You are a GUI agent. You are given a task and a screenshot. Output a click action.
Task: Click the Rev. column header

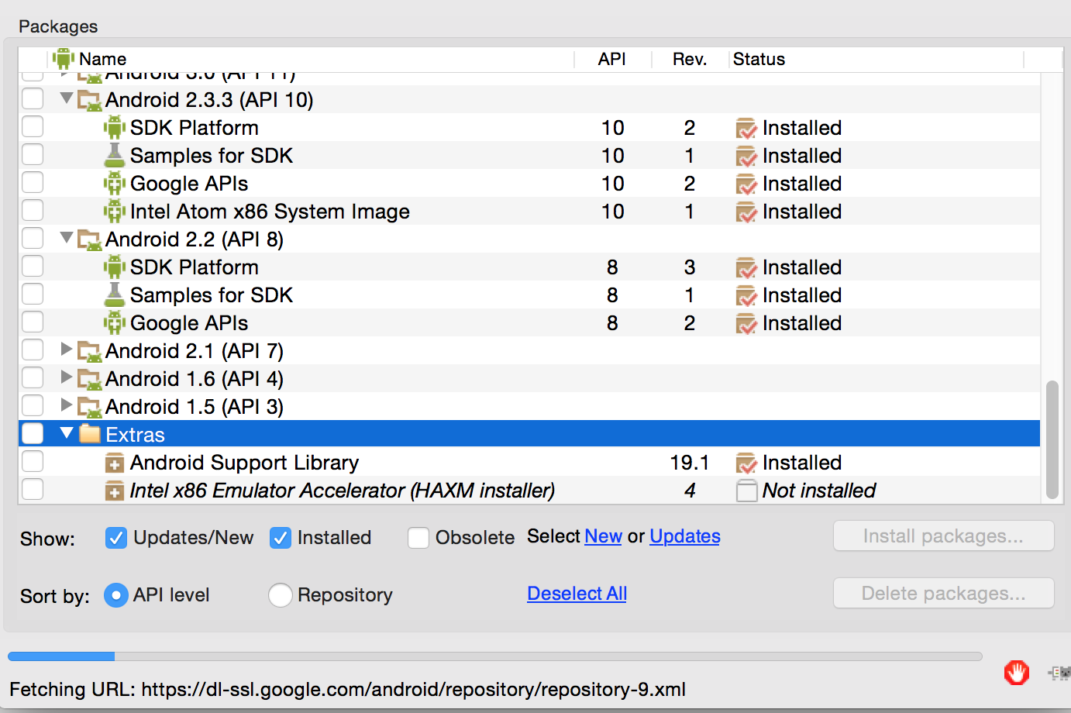[x=690, y=60]
